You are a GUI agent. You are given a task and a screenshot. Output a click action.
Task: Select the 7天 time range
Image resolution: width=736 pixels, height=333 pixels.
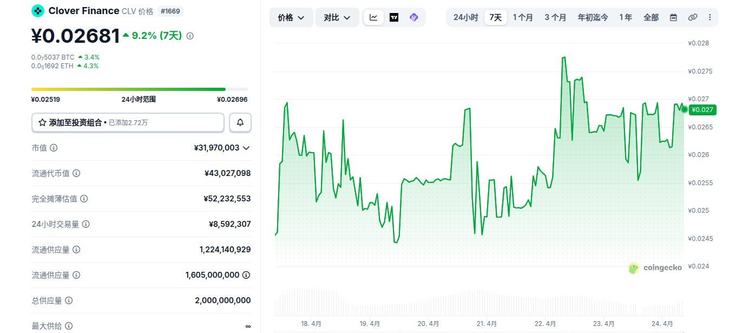tap(496, 17)
